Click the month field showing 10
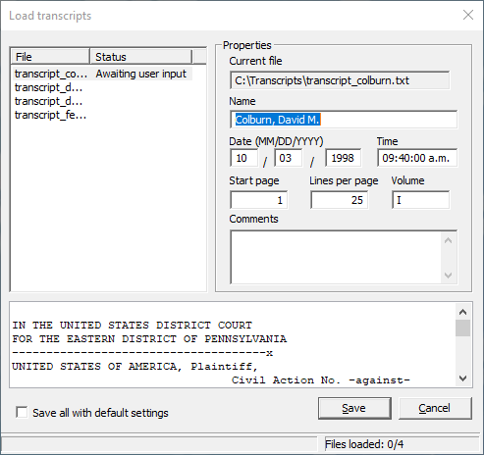 pyautogui.click(x=243, y=158)
